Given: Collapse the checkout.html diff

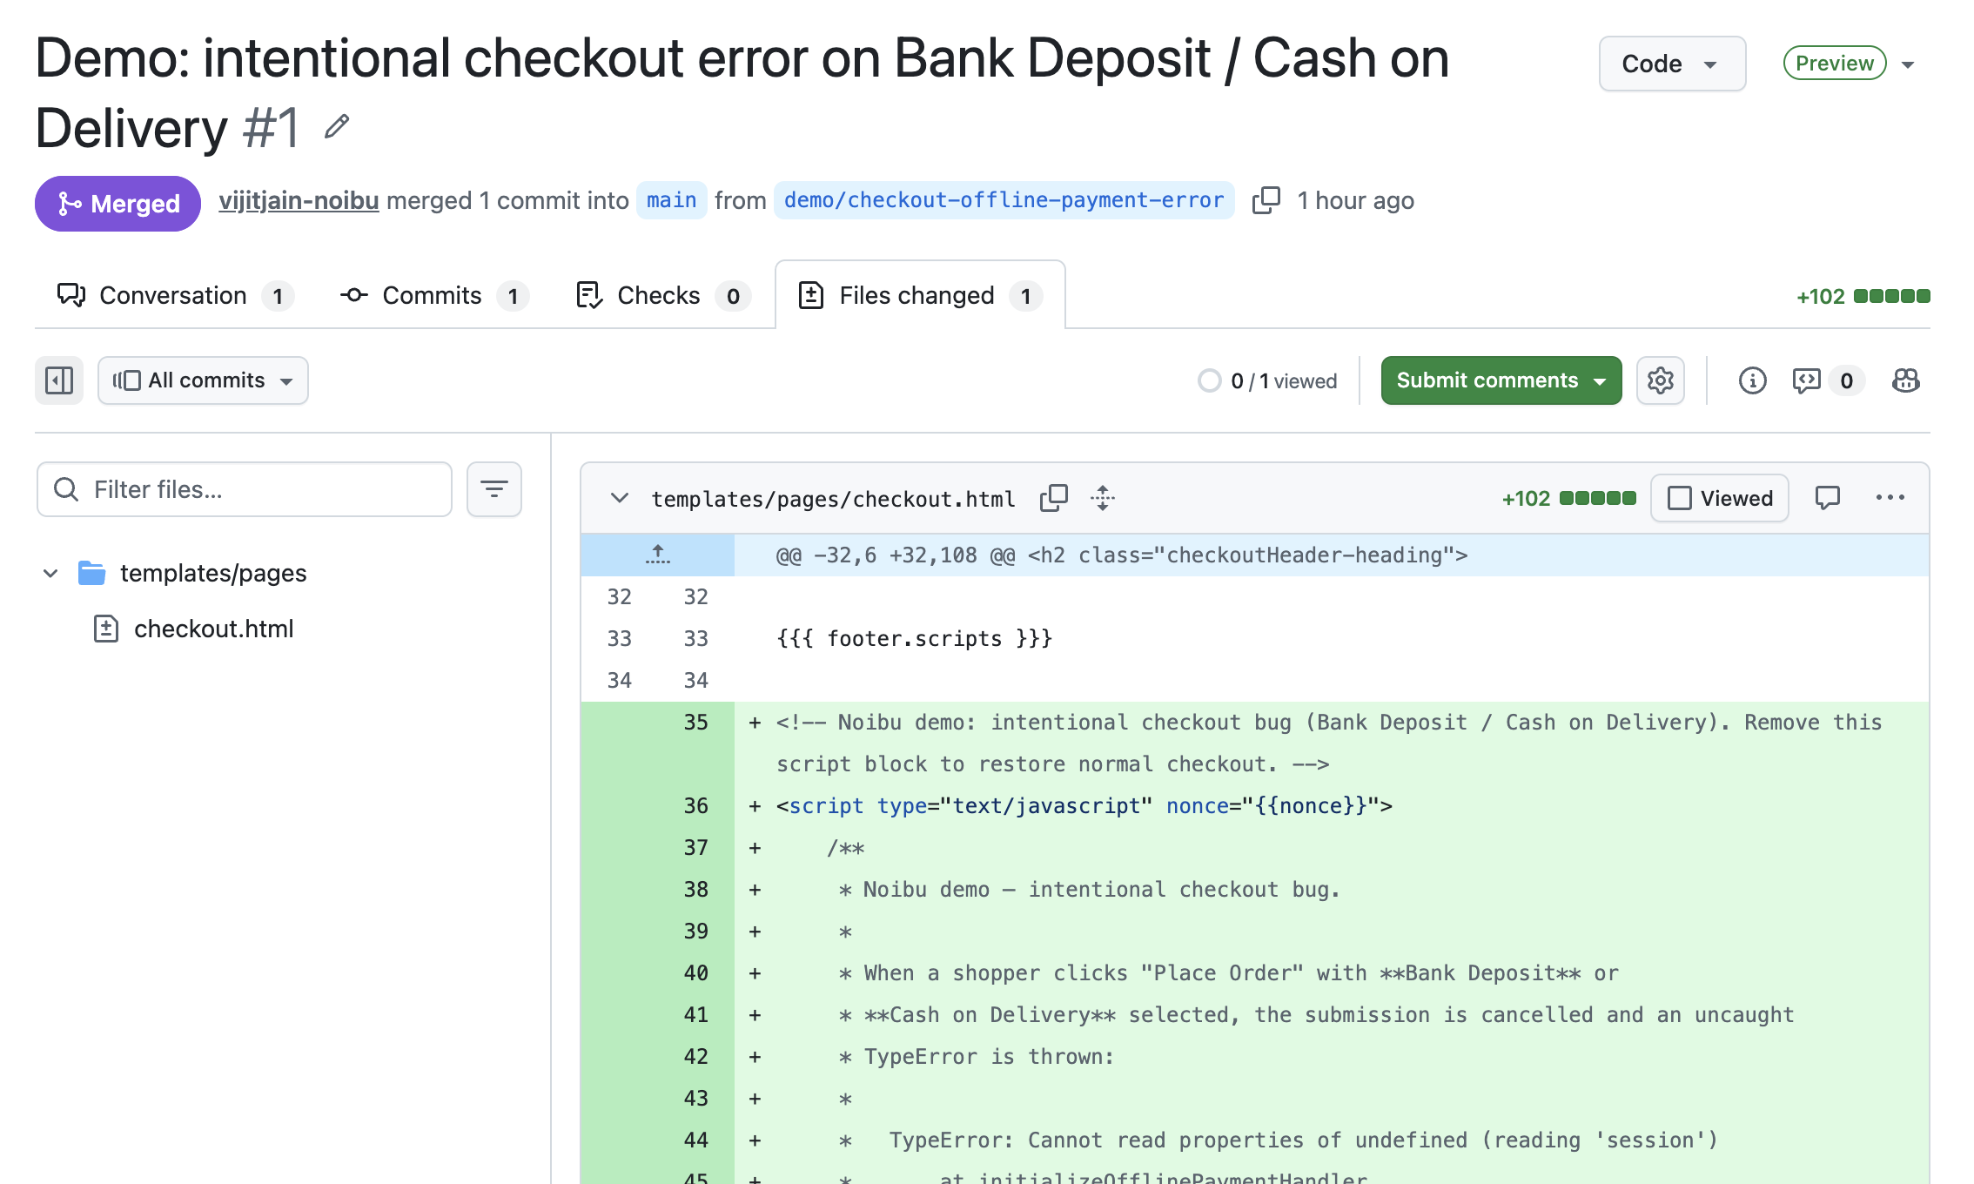Looking at the screenshot, I should pyautogui.click(x=620, y=498).
